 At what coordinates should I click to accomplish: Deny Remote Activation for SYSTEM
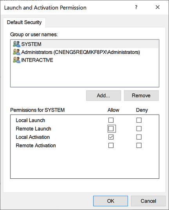(139, 145)
